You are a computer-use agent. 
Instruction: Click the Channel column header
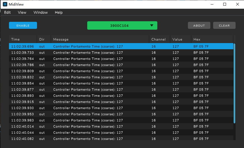coord(158,39)
